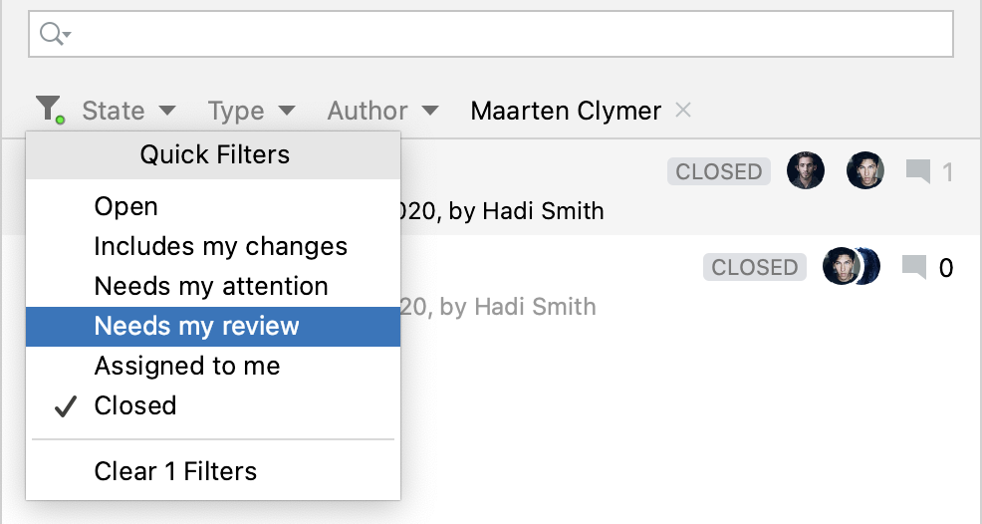Click the overlapping avatars in the second review row

coord(852,267)
